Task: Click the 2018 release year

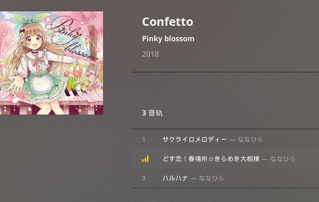Action: point(150,54)
